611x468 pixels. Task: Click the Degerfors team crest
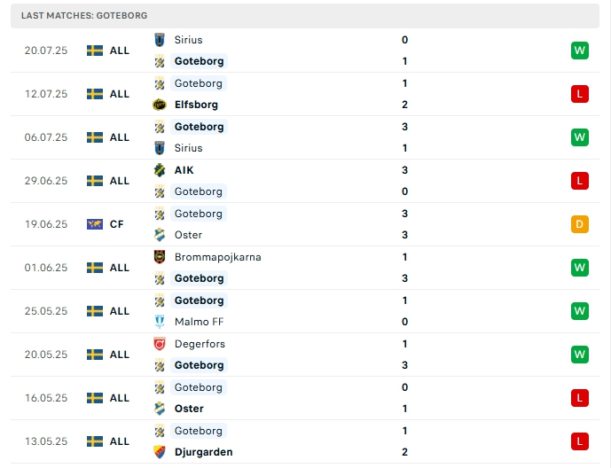(160, 344)
